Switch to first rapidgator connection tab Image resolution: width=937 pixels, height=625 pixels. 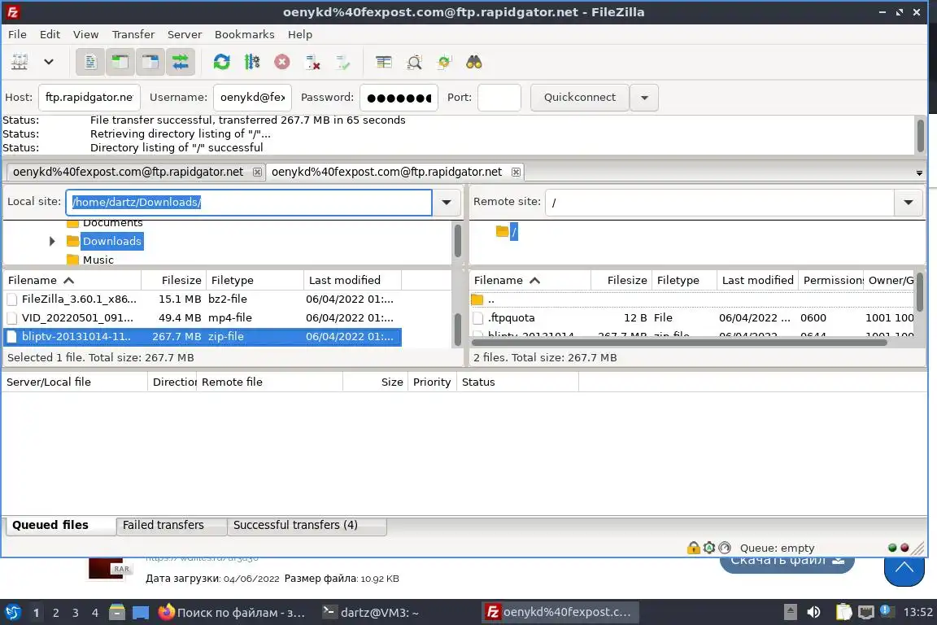click(128, 172)
